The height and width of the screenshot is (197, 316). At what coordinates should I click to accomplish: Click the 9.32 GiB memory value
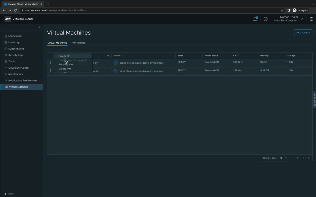coord(265,71)
